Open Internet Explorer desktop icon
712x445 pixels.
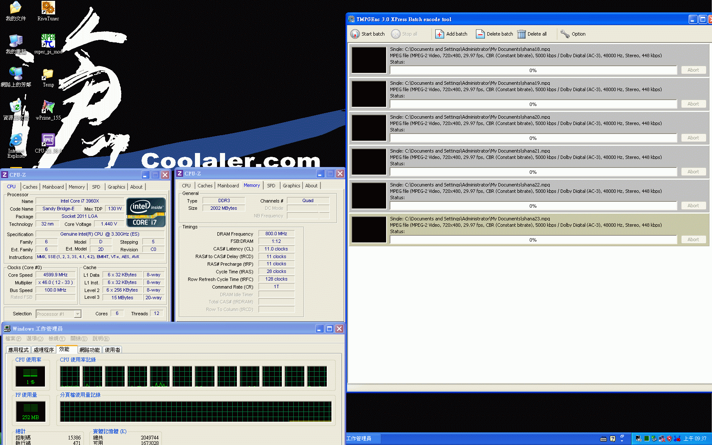pyautogui.click(x=16, y=140)
